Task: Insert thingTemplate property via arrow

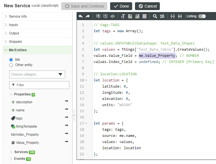Action: (67, 125)
